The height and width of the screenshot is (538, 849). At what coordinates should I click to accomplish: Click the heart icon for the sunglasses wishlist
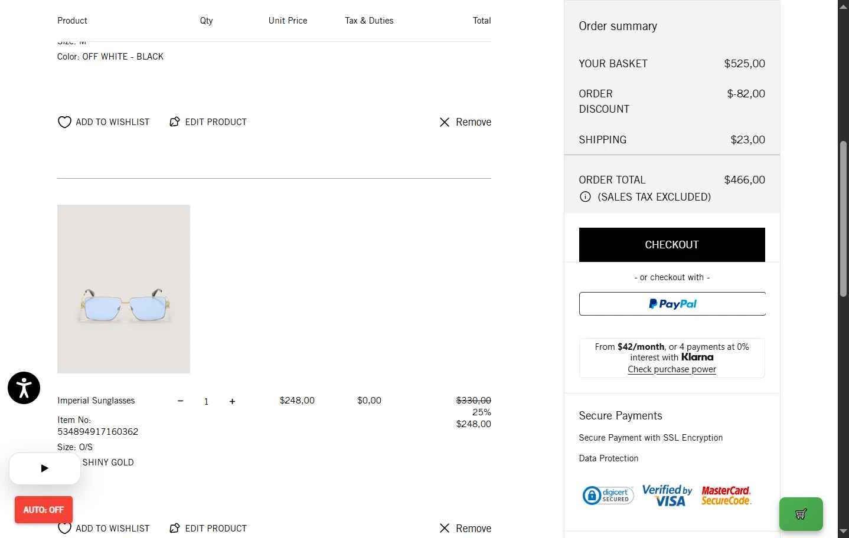[64, 528]
